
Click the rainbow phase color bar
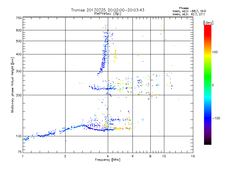(208, 84)
